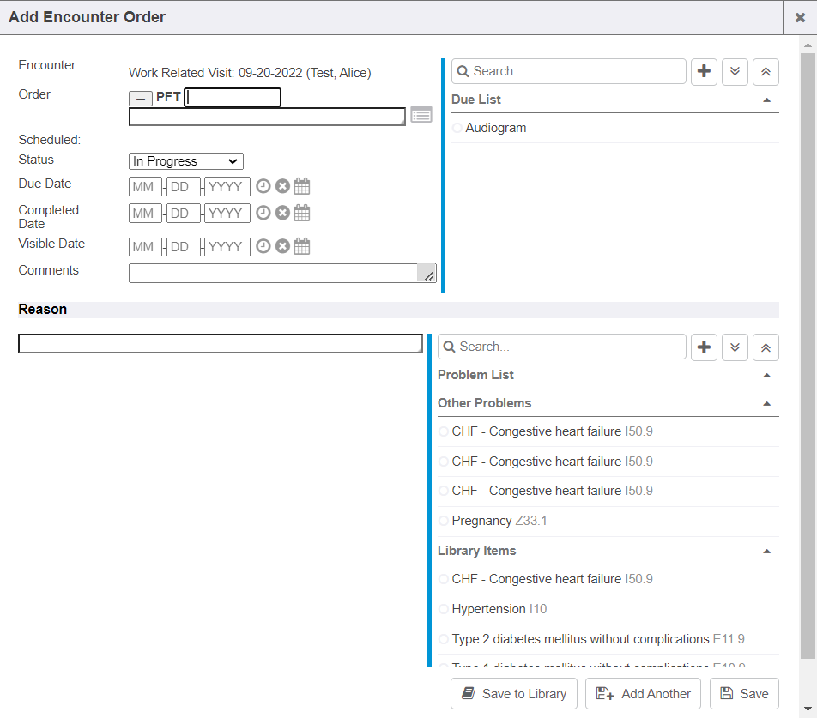Viewport: 817px width, 718px height.
Task: Click the plus icon beside order search
Action: pos(704,72)
